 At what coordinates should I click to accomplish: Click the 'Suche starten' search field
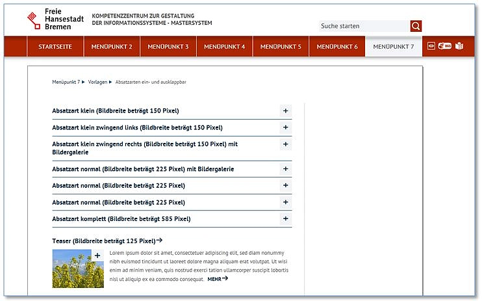click(364, 27)
